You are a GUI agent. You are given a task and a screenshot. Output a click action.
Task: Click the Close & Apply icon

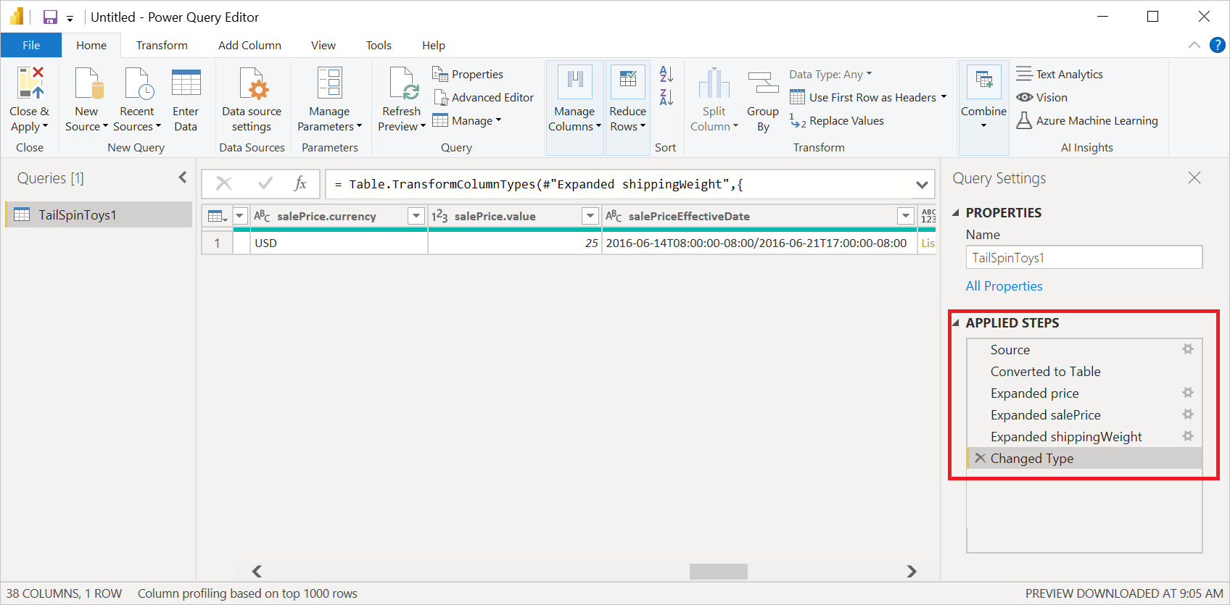click(x=30, y=83)
